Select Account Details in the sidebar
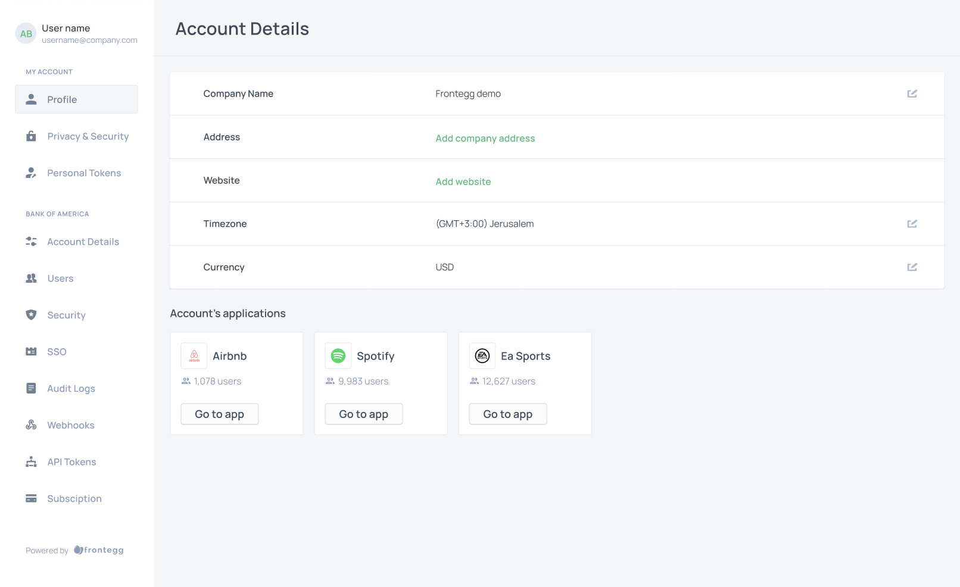This screenshot has height=587, width=960. (x=83, y=242)
